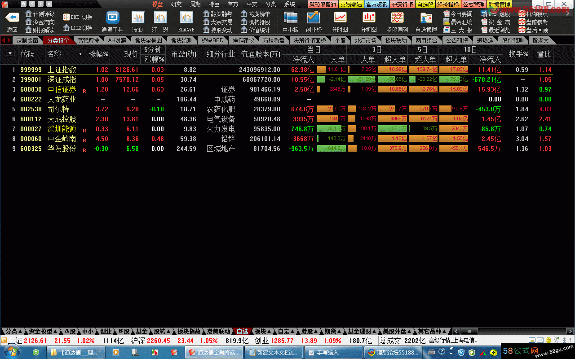Viewport: 575px width, 359px height.
Task: Open 龙虎榜单 in the toolbar
Action: tap(256, 14)
